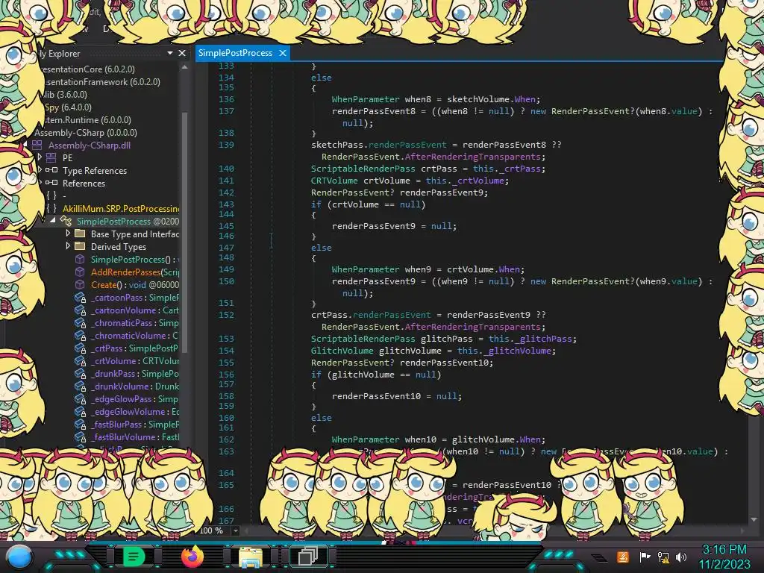The image size is (764, 573).
Task: Click the Assembly Explorer scroll up arrow
Action: pyautogui.click(x=185, y=67)
